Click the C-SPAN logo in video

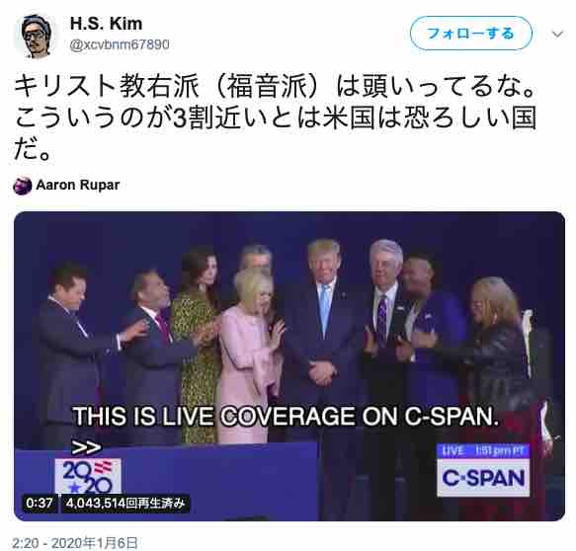[x=483, y=477]
